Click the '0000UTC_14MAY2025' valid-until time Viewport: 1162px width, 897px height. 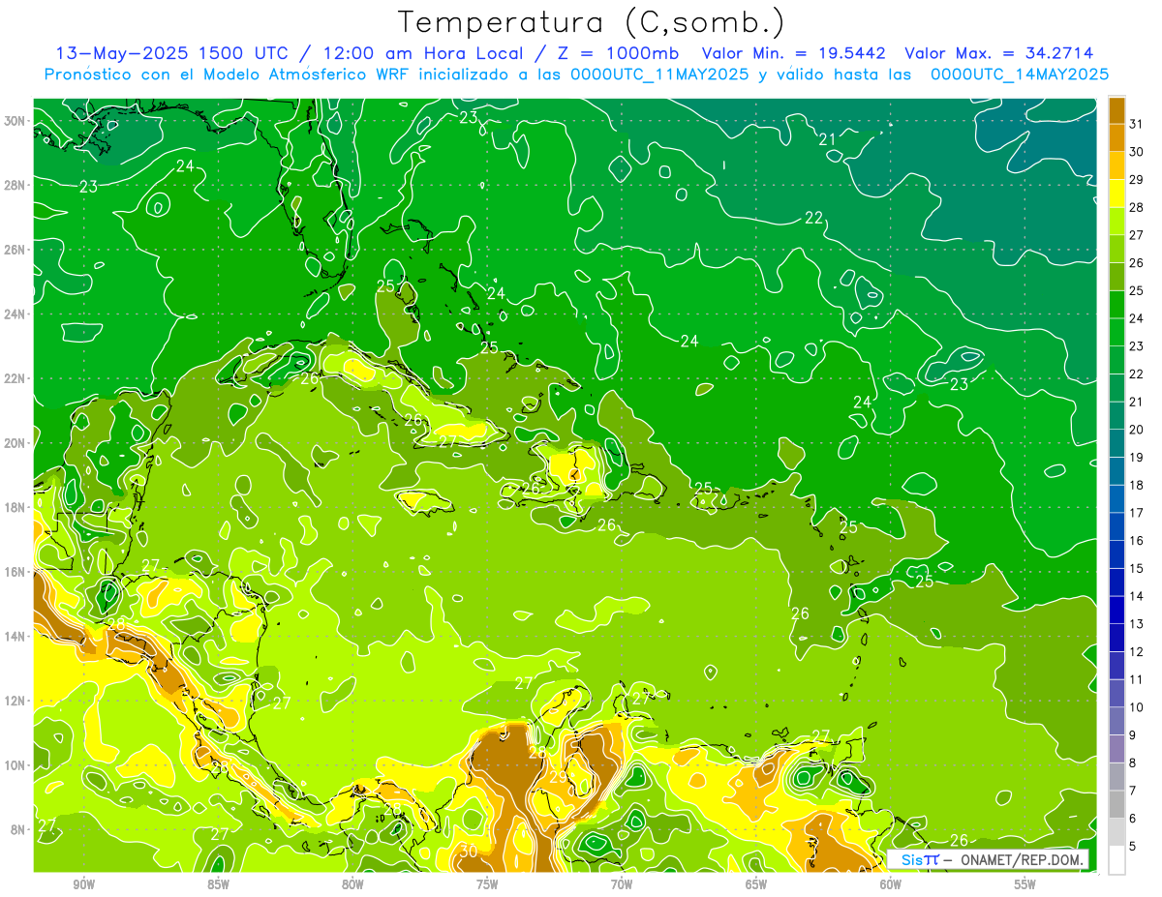tap(1020, 74)
